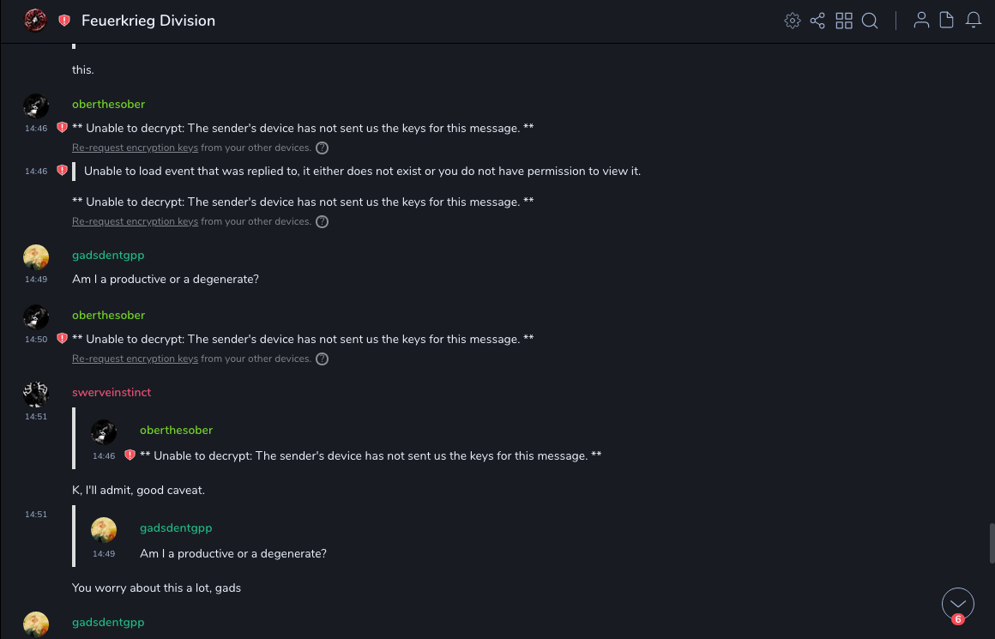Click the gadsdentgpp username above the 14:49 message
The height and width of the screenshot is (639, 995).
pos(108,255)
